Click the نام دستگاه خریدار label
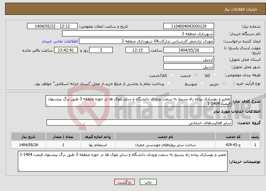This screenshot has width=266, height=191. pyautogui.click(x=245, y=34)
